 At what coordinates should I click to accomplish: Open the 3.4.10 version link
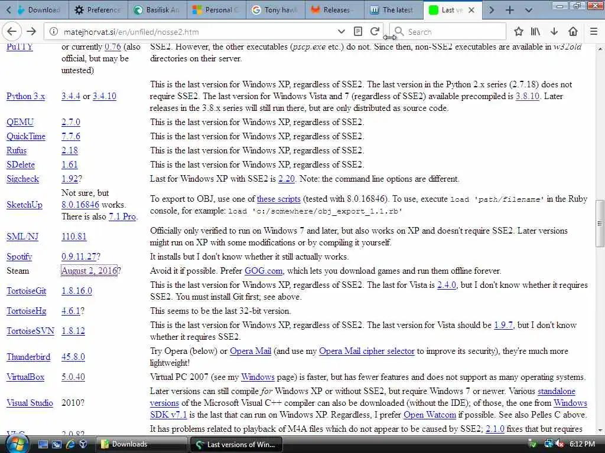[x=104, y=96]
